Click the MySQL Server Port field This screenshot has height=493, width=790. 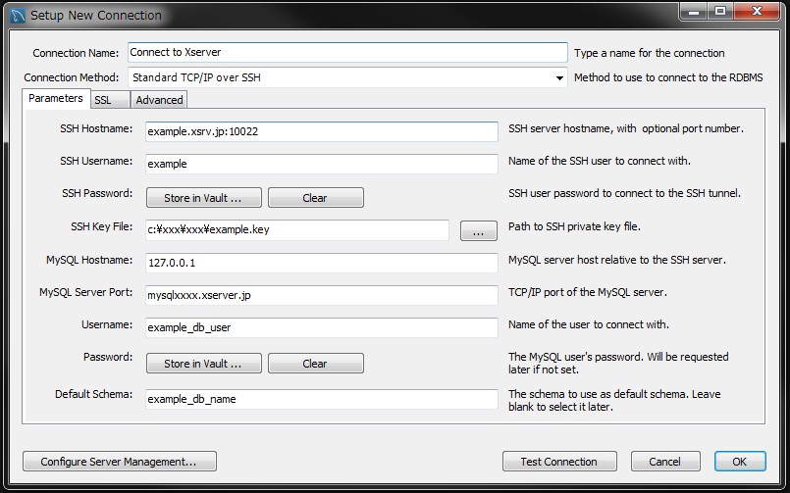(x=322, y=295)
